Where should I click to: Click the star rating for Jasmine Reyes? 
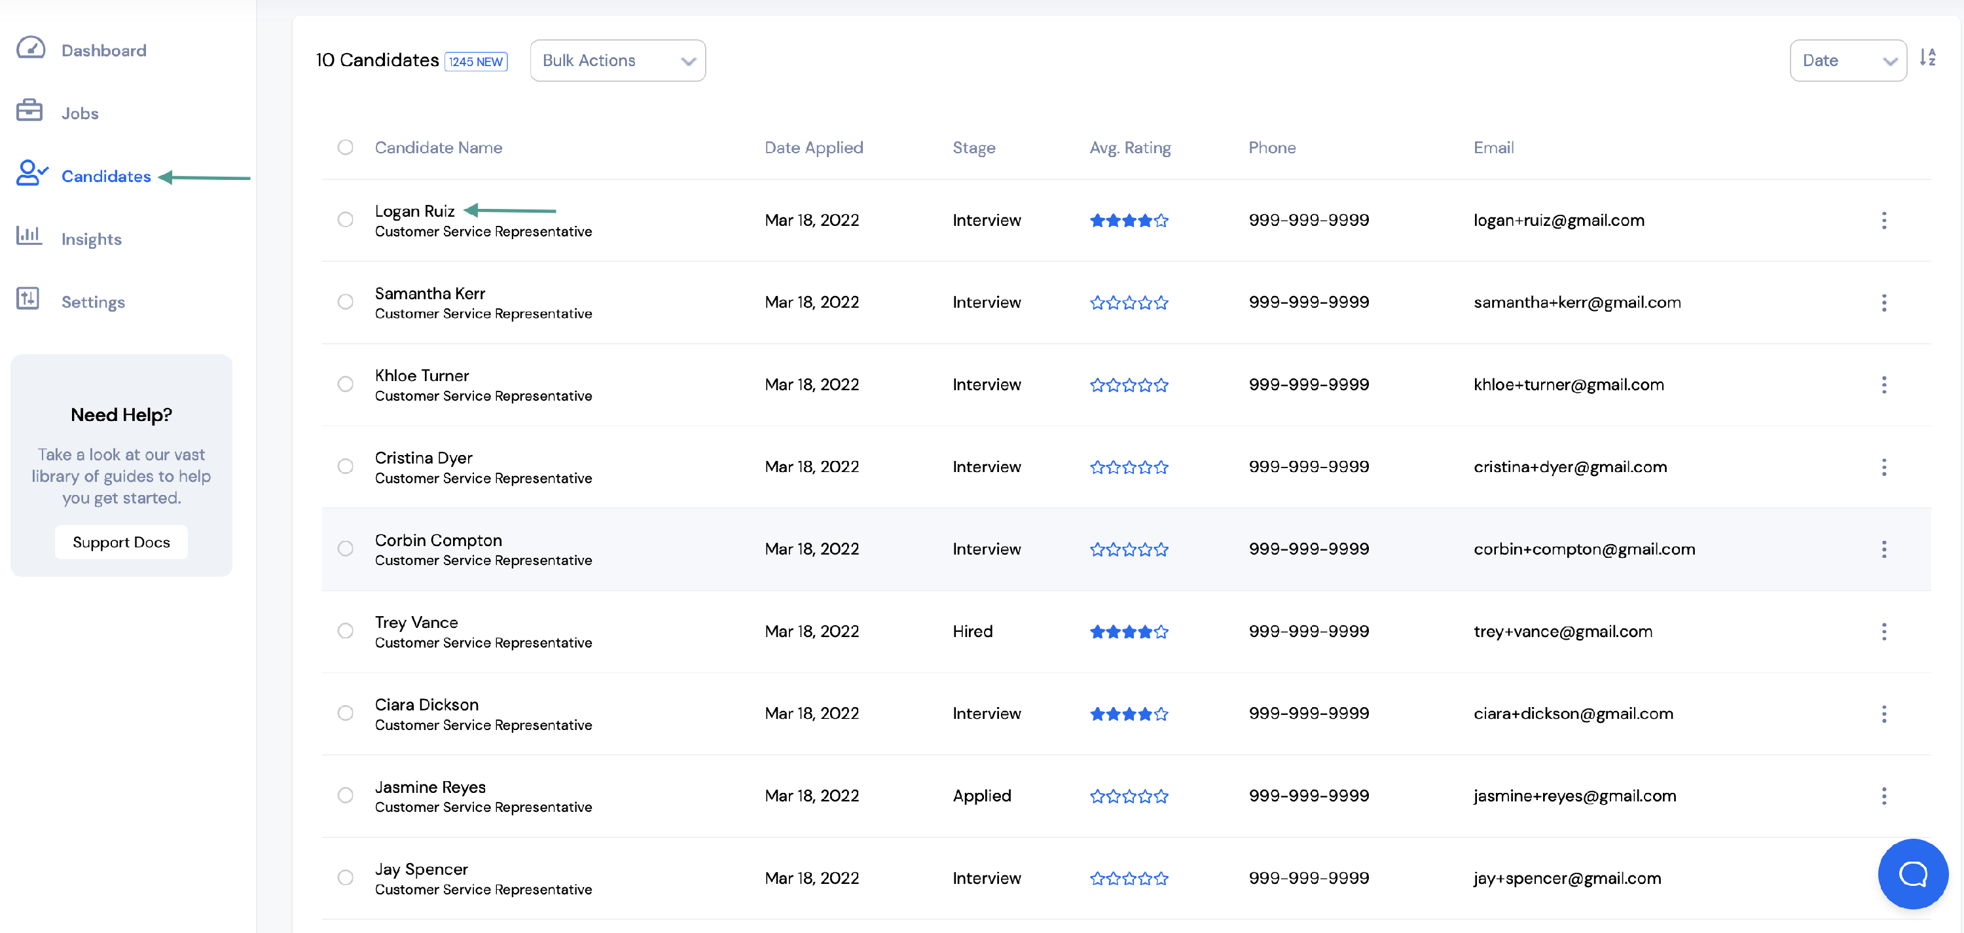coord(1129,796)
